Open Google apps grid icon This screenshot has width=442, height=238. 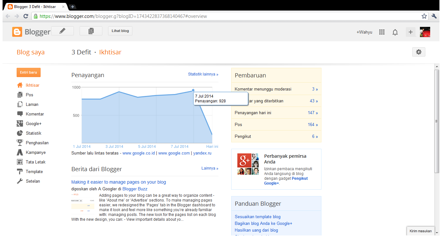pos(382,32)
